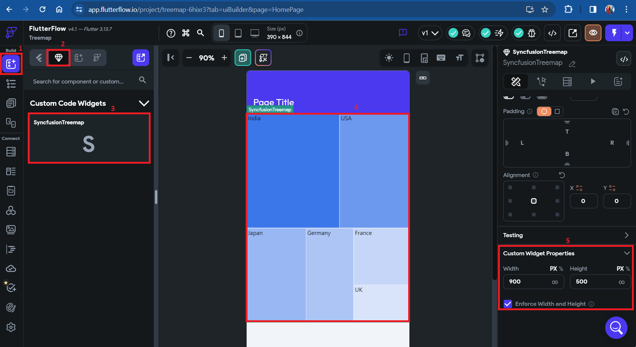636x347 pixels.
Task: Open the widget code button in properties panel
Action: [x=624, y=59]
